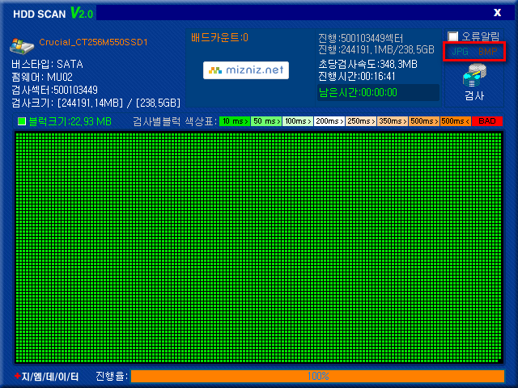This screenshot has height=388, width=518.
Task: Click the 10 ms green color swatch
Action: pos(235,121)
